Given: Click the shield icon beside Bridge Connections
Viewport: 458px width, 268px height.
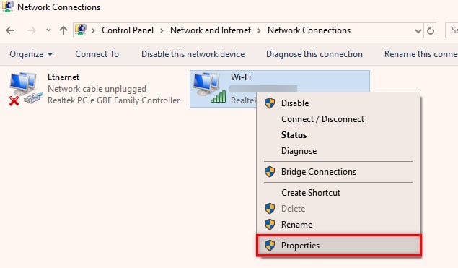Looking at the screenshot, I should coord(270,172).
